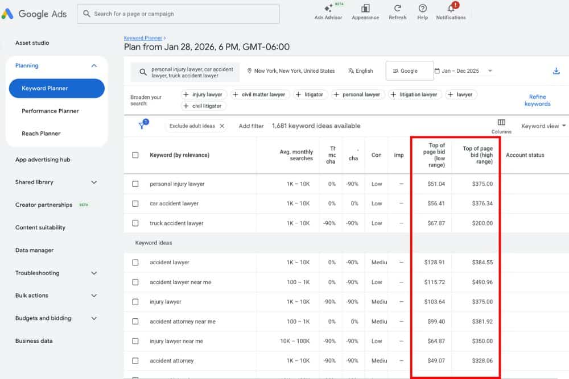Check 'truck accident lawyer' row checkbox
This screenshot has width=569, height=379.
(135, 223)
